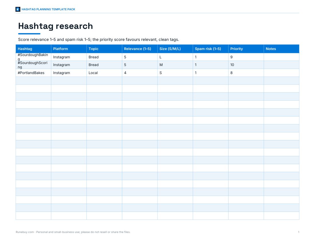Select the #SourdoughScoring hashtag cell
The image size is (315, 243).
click(x=34, y=65)
